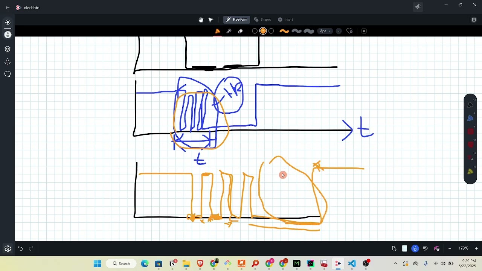Image resolution: width=482 pixels, height=271 pixels.
Task: Select the orange wavy stroke style
Action: (284, 31)
